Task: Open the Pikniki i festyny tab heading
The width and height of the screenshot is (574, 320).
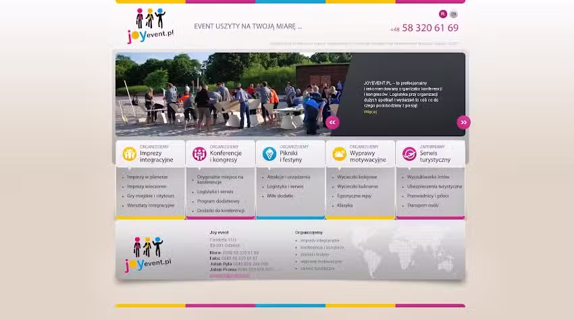Action: point(290,157)
